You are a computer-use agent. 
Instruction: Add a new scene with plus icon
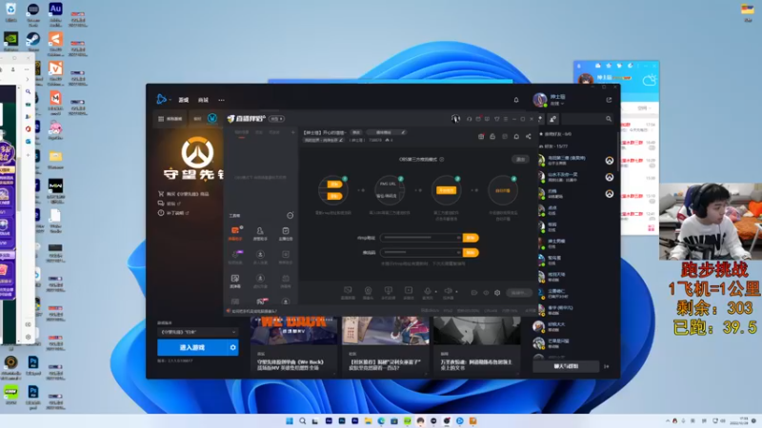tap(292, 132)
